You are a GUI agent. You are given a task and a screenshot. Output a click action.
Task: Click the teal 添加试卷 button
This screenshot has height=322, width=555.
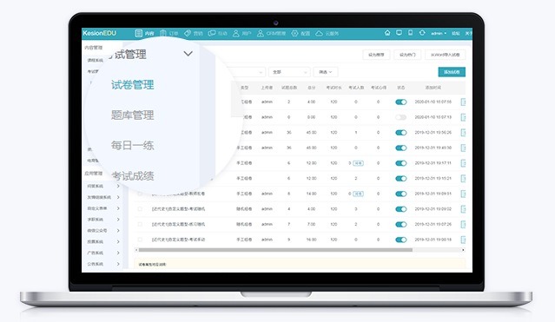click(452, 72)
